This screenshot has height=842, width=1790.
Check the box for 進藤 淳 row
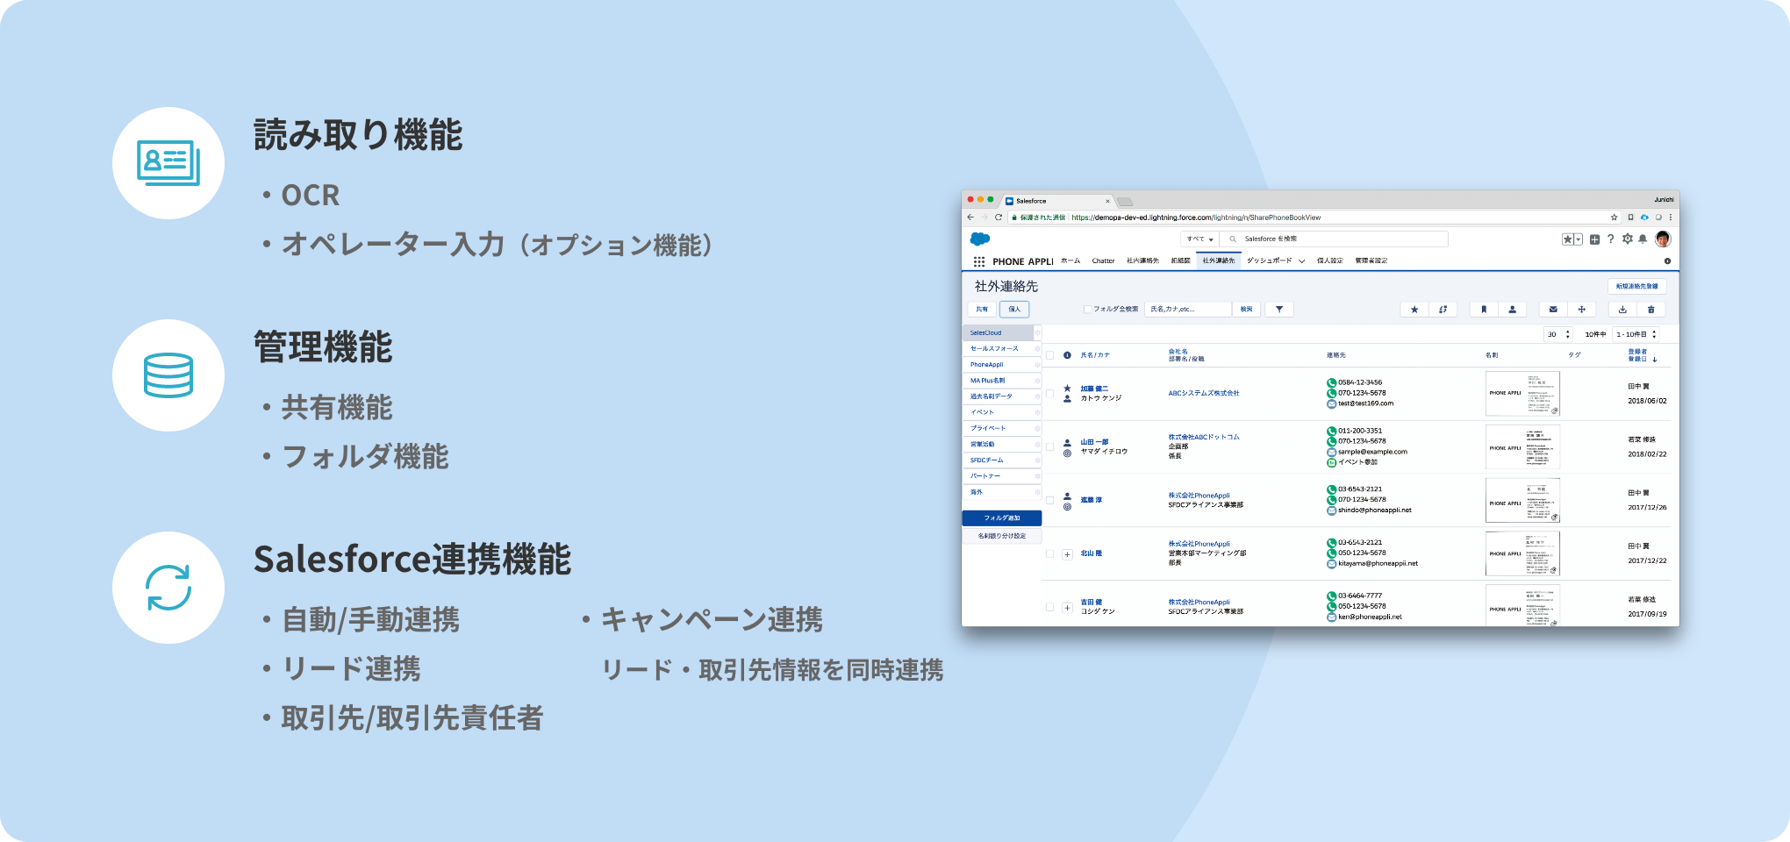(x=1049, y=500)
